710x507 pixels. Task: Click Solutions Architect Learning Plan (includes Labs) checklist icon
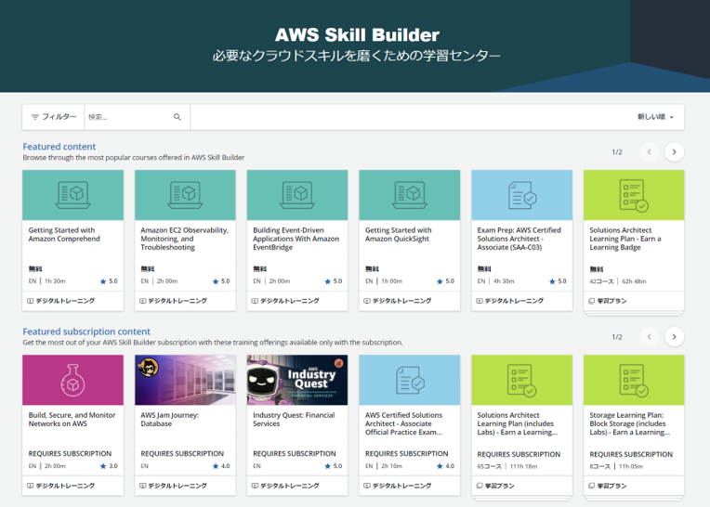click(522, 381)
